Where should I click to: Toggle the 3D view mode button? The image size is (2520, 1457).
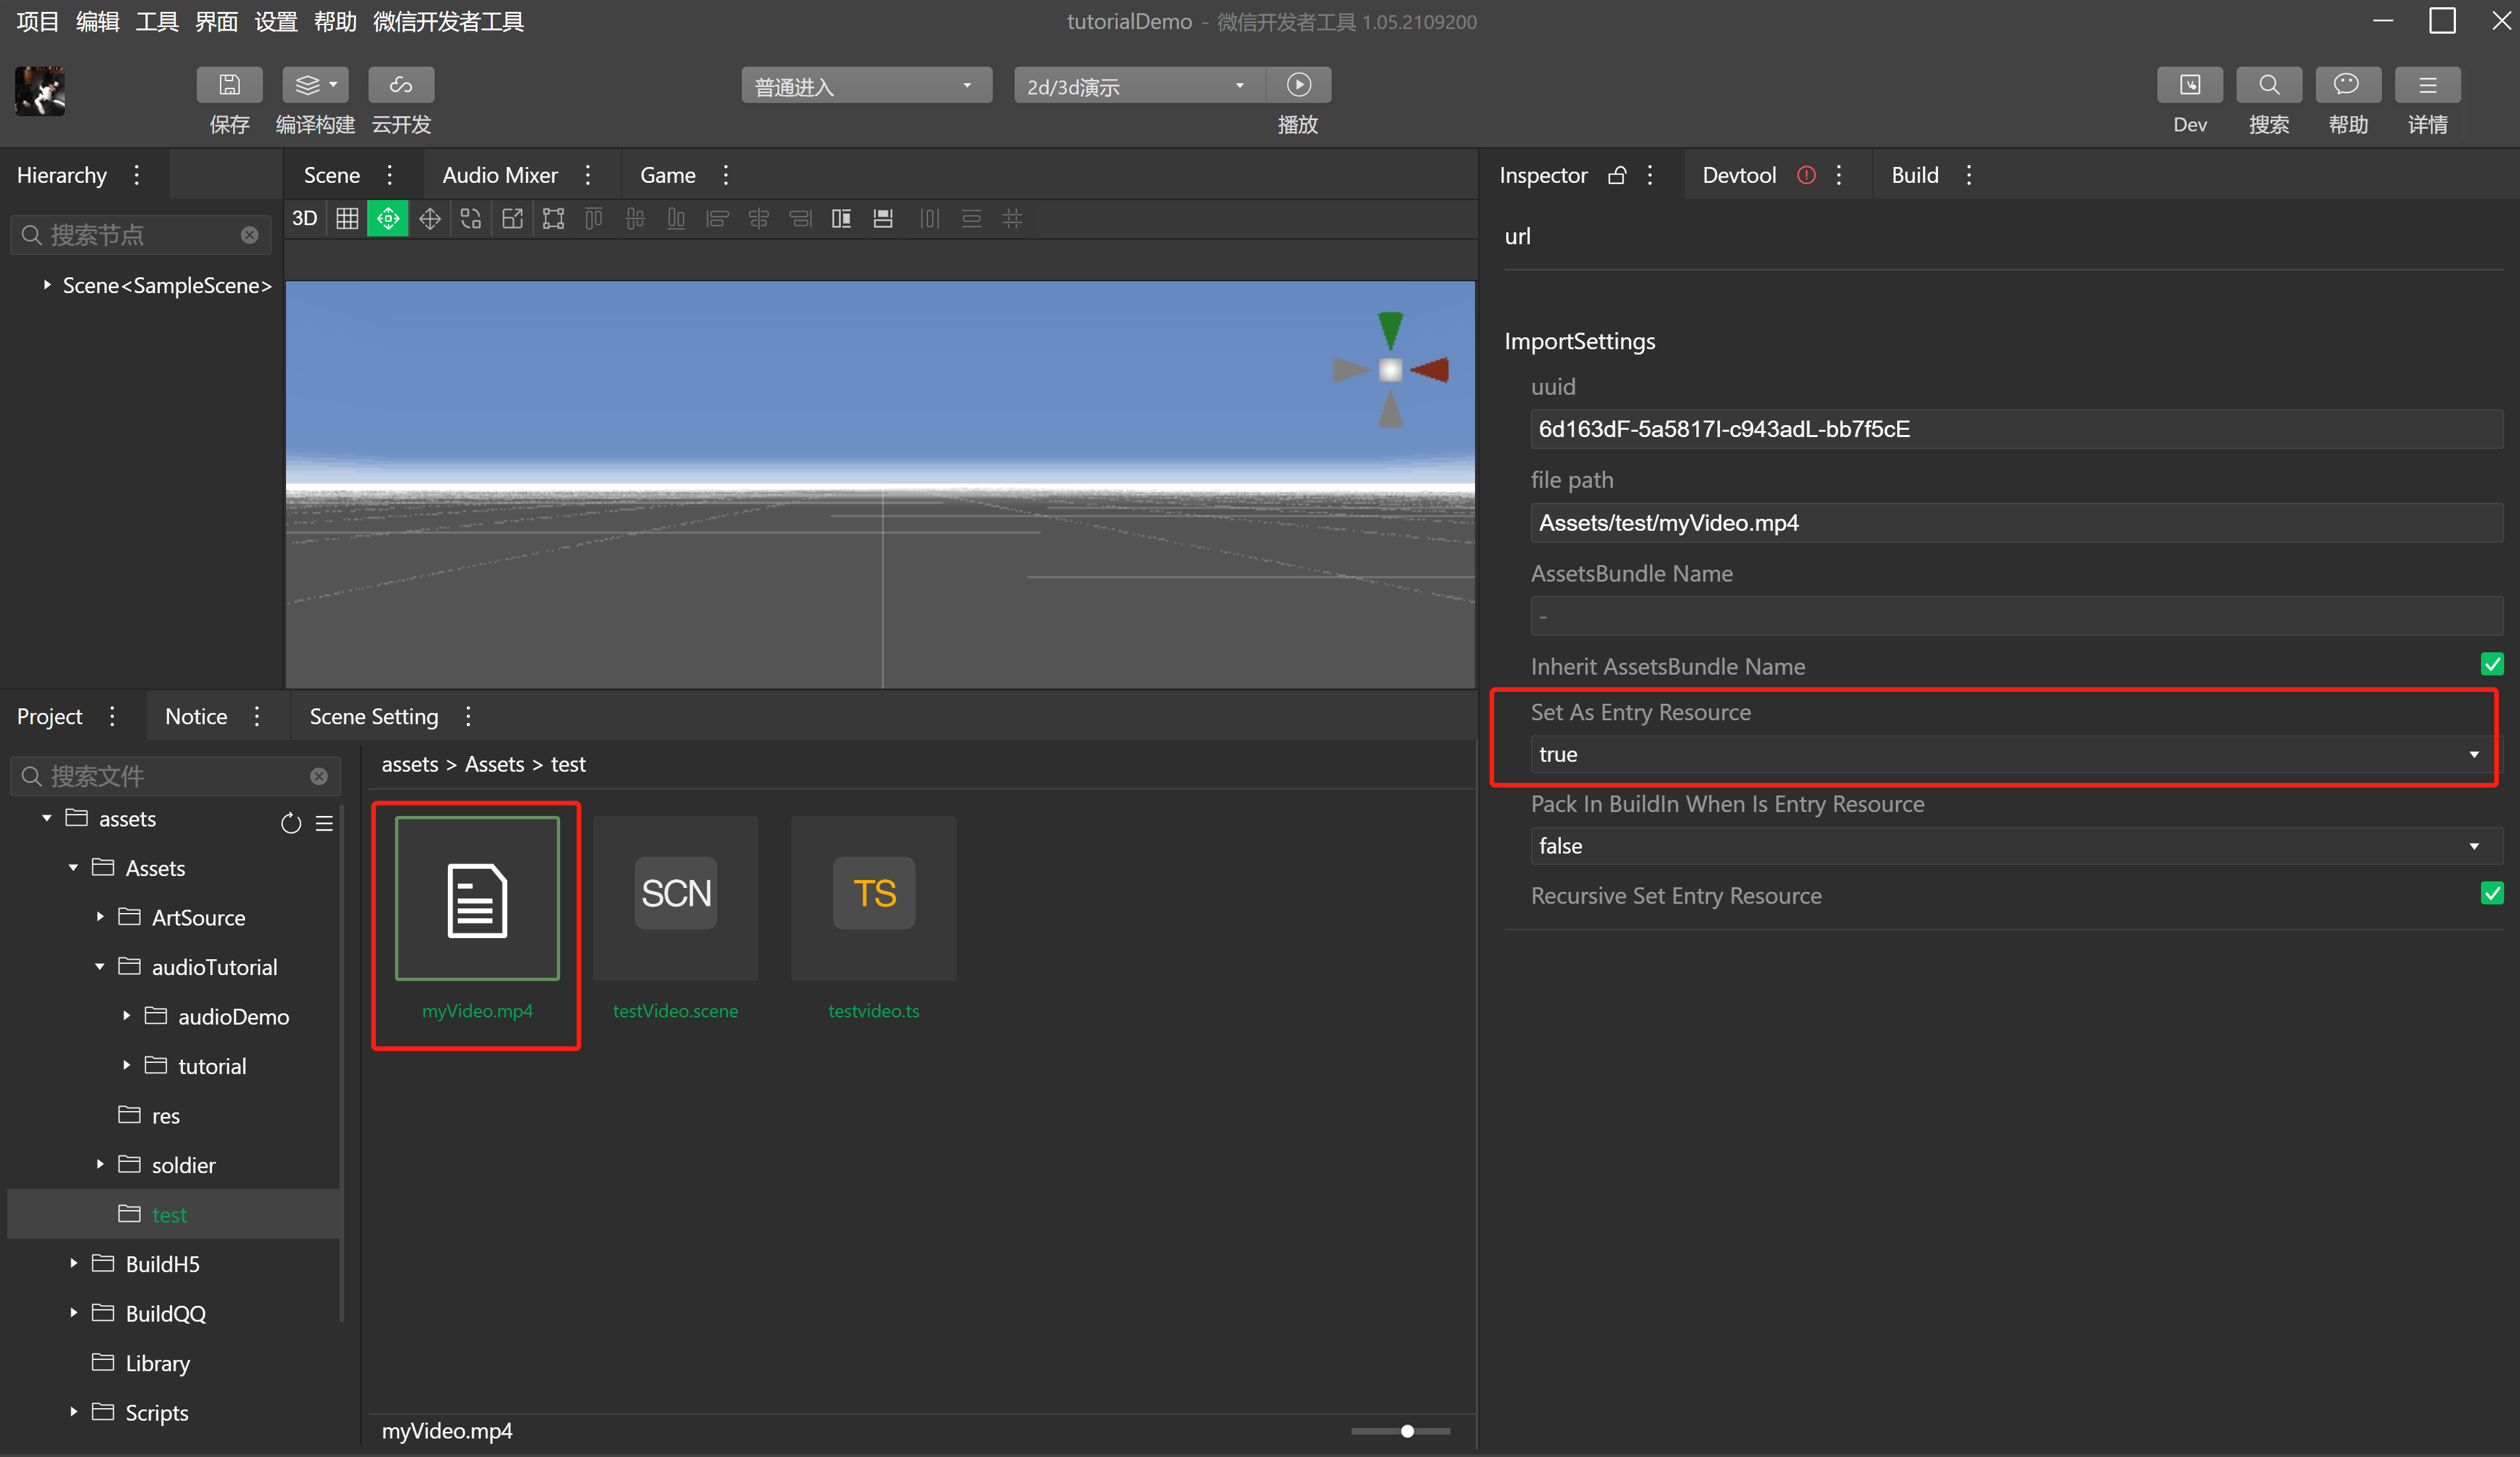[x=304, y=218]
